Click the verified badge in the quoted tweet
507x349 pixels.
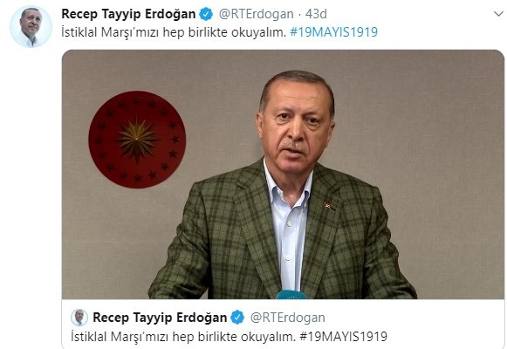click(x=237, y=318)
